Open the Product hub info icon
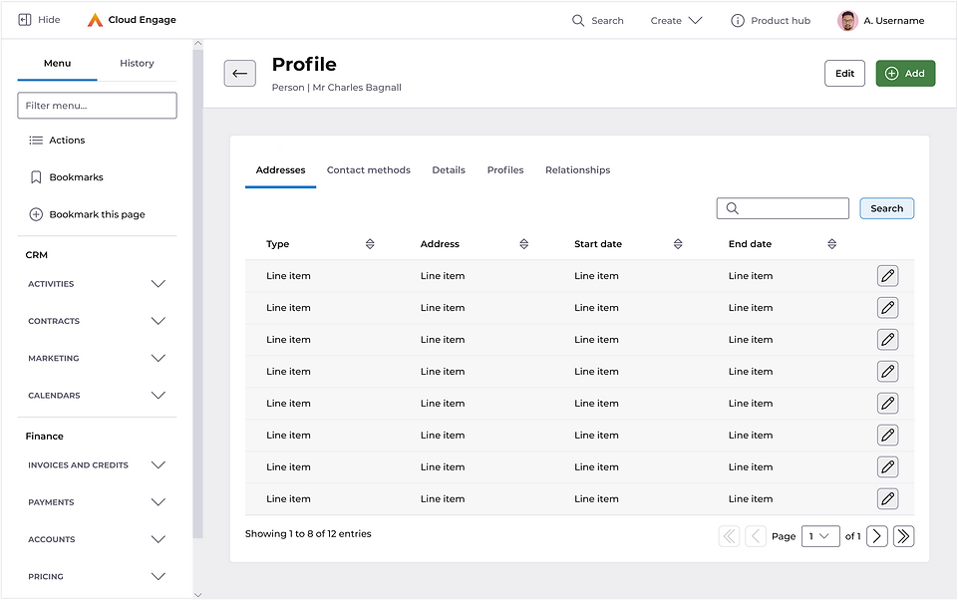 tap(738, 20)
